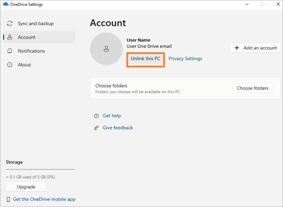Click the Give feedback link

pyautogui.click(x=118, y=128)
